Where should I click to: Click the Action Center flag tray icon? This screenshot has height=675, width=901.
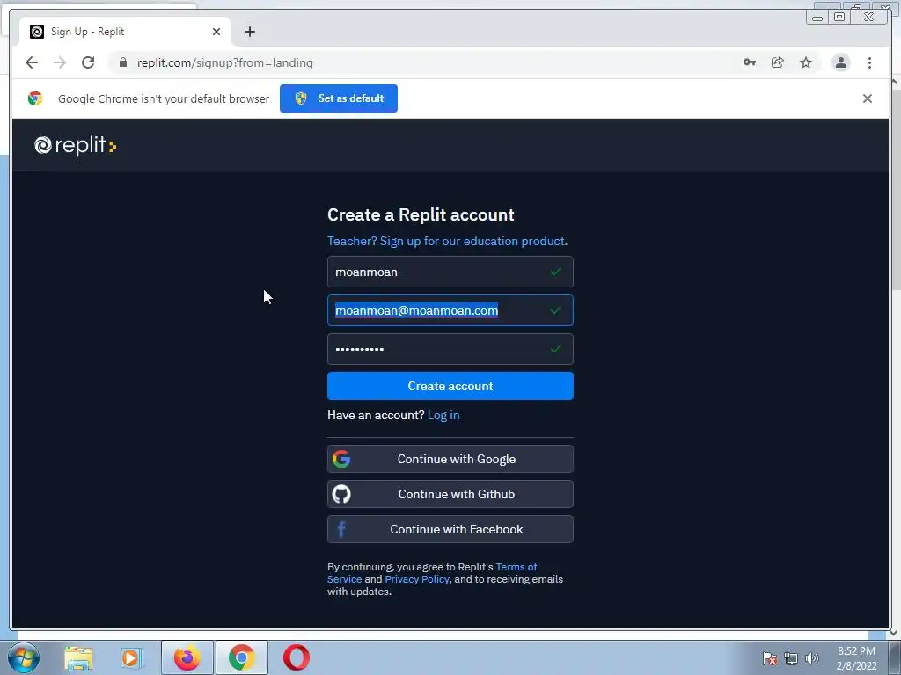pos(769,658)
